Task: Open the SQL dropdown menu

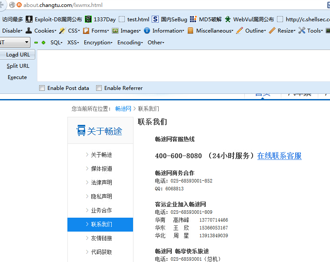Action: [x=57, y=43]
